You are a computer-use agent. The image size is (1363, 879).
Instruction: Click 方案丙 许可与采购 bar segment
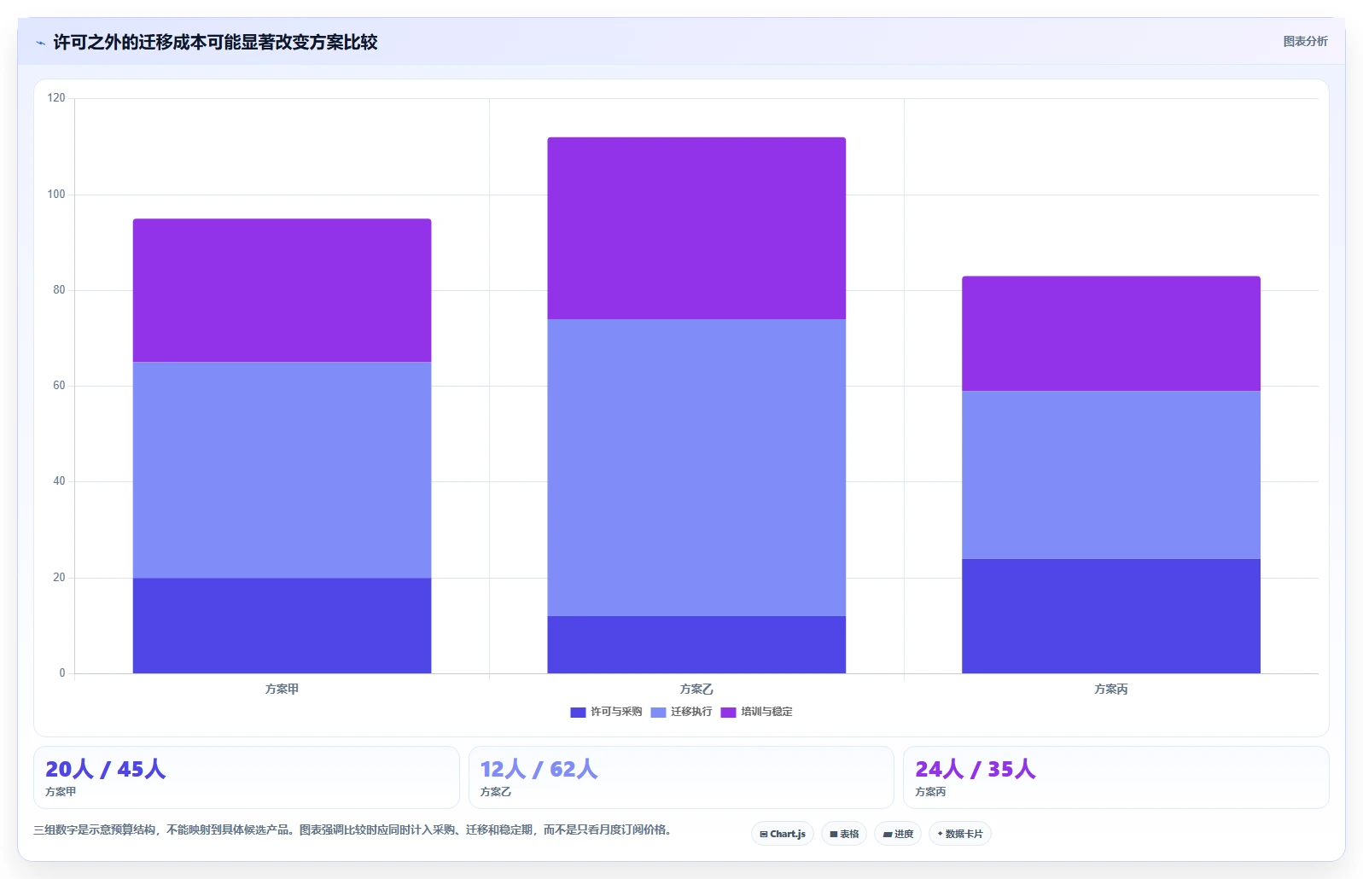pos(1111,616)
